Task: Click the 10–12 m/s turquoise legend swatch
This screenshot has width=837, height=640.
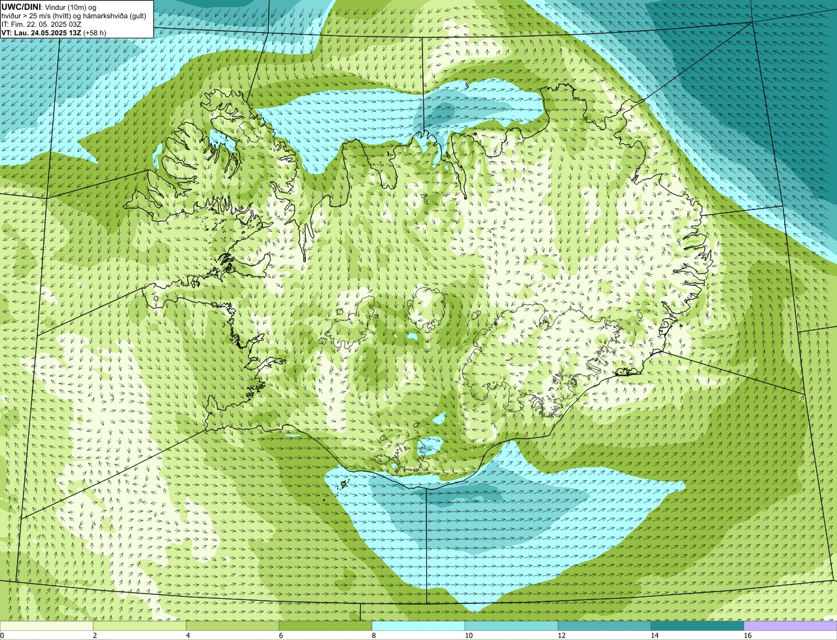Action: 511,626
